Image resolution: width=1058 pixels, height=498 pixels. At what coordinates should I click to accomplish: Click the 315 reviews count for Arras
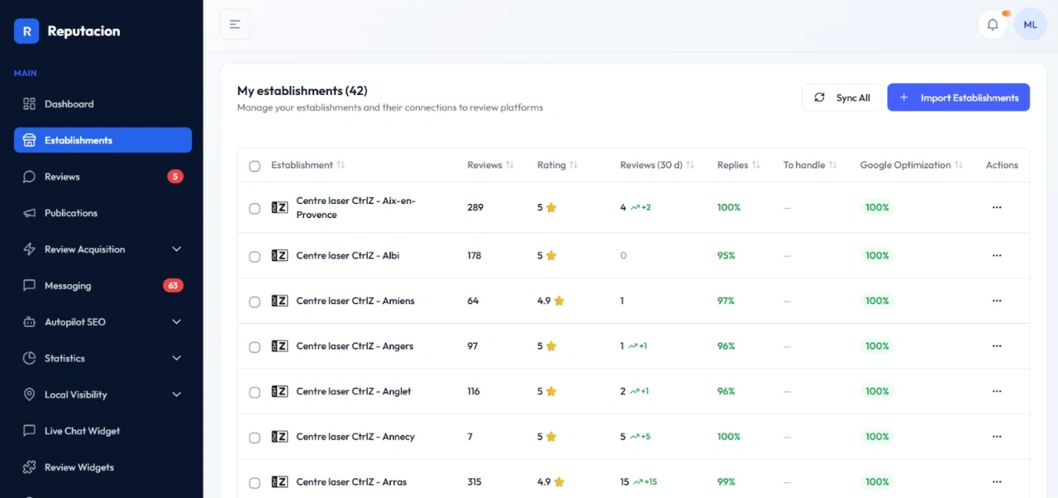tap(474, 482)
